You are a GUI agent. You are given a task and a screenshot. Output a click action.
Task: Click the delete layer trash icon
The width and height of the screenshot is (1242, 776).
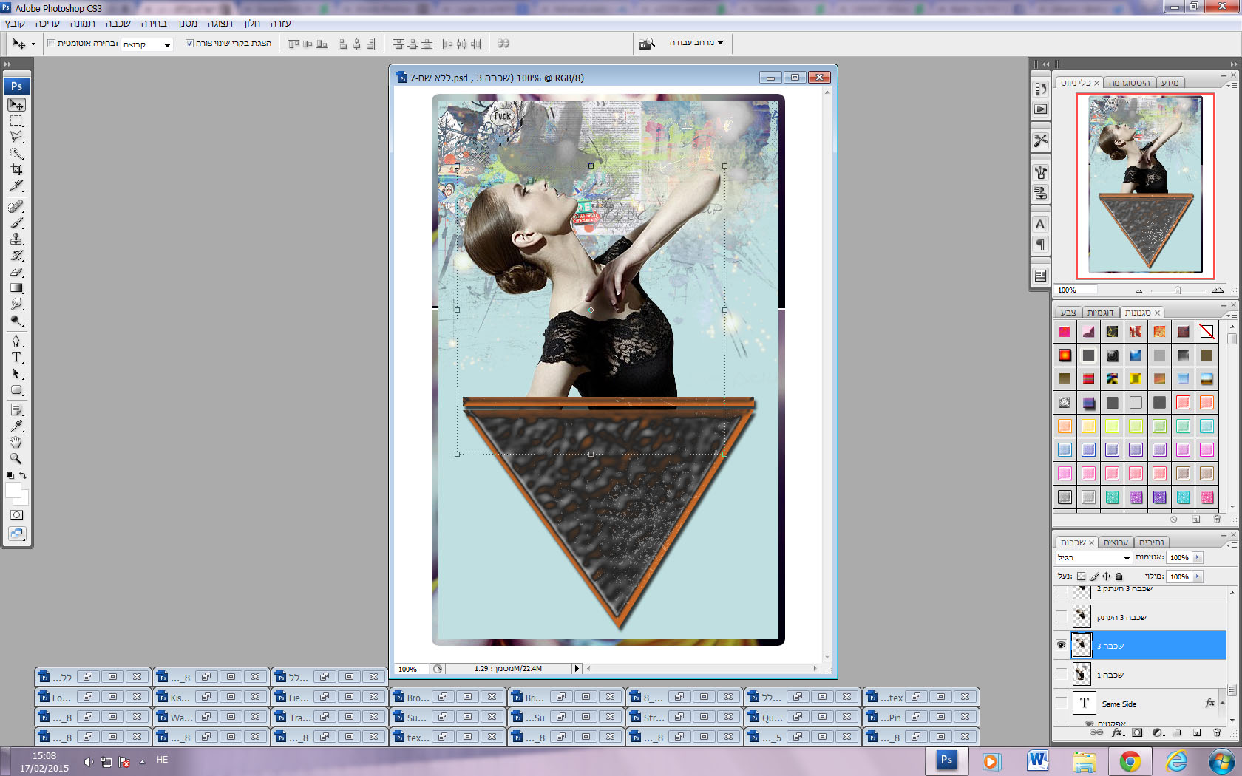tap(1217, 733)
